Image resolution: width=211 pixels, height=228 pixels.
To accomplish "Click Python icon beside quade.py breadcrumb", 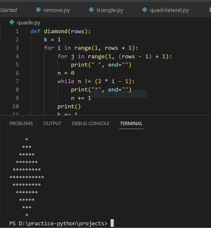I will point(12,22).
